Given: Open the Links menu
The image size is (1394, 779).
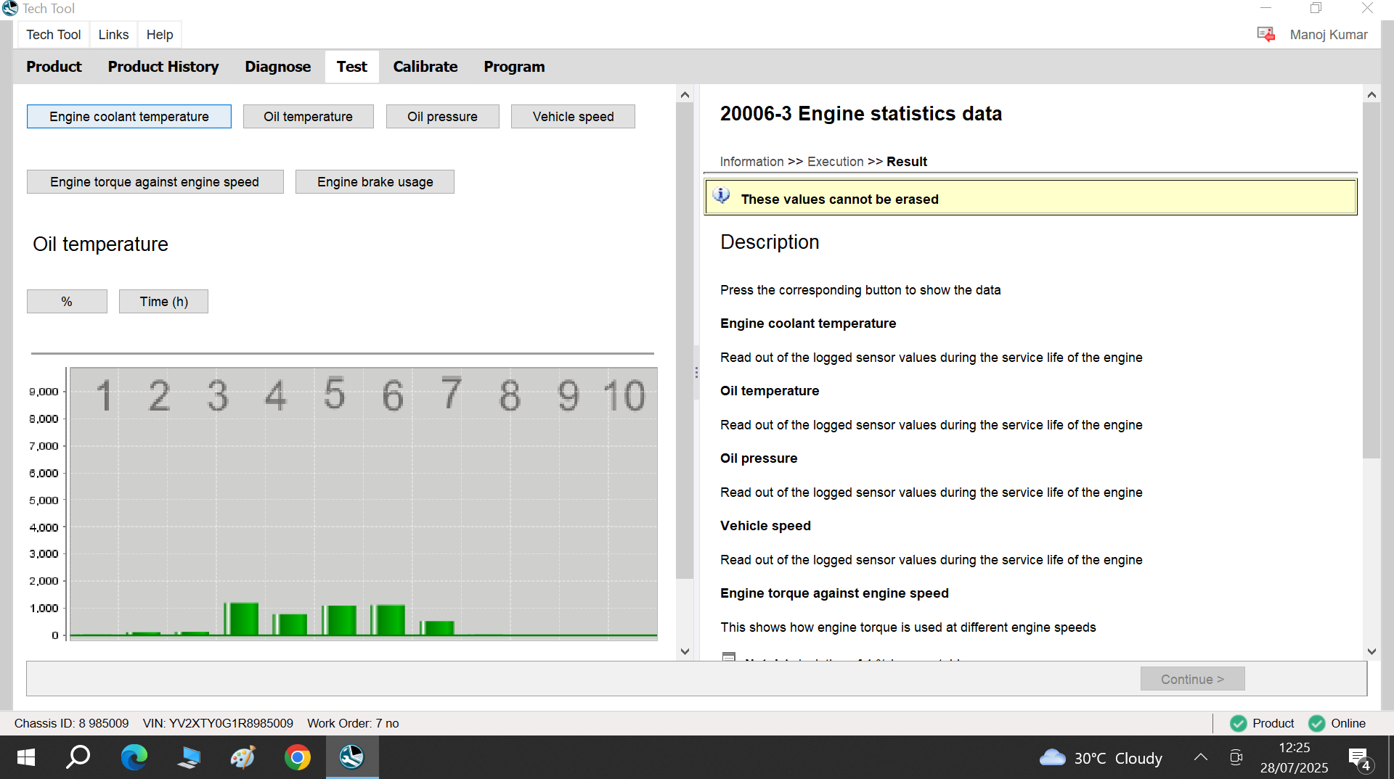Looking at the screenshot, I should (x=113, y=35).
